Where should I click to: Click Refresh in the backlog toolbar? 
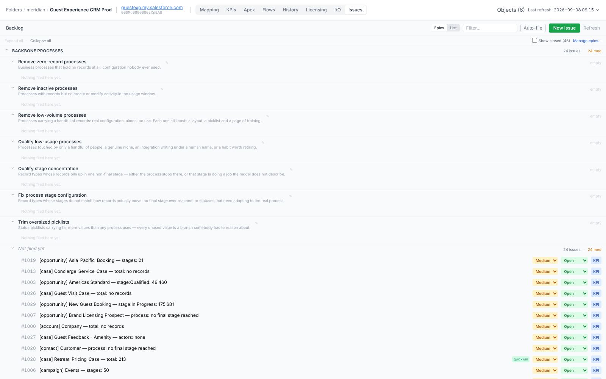592,28
